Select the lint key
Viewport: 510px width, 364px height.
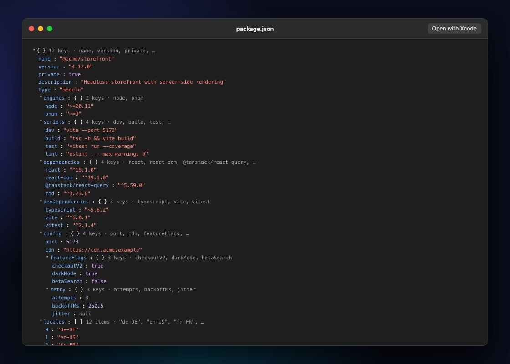[51, 154]
